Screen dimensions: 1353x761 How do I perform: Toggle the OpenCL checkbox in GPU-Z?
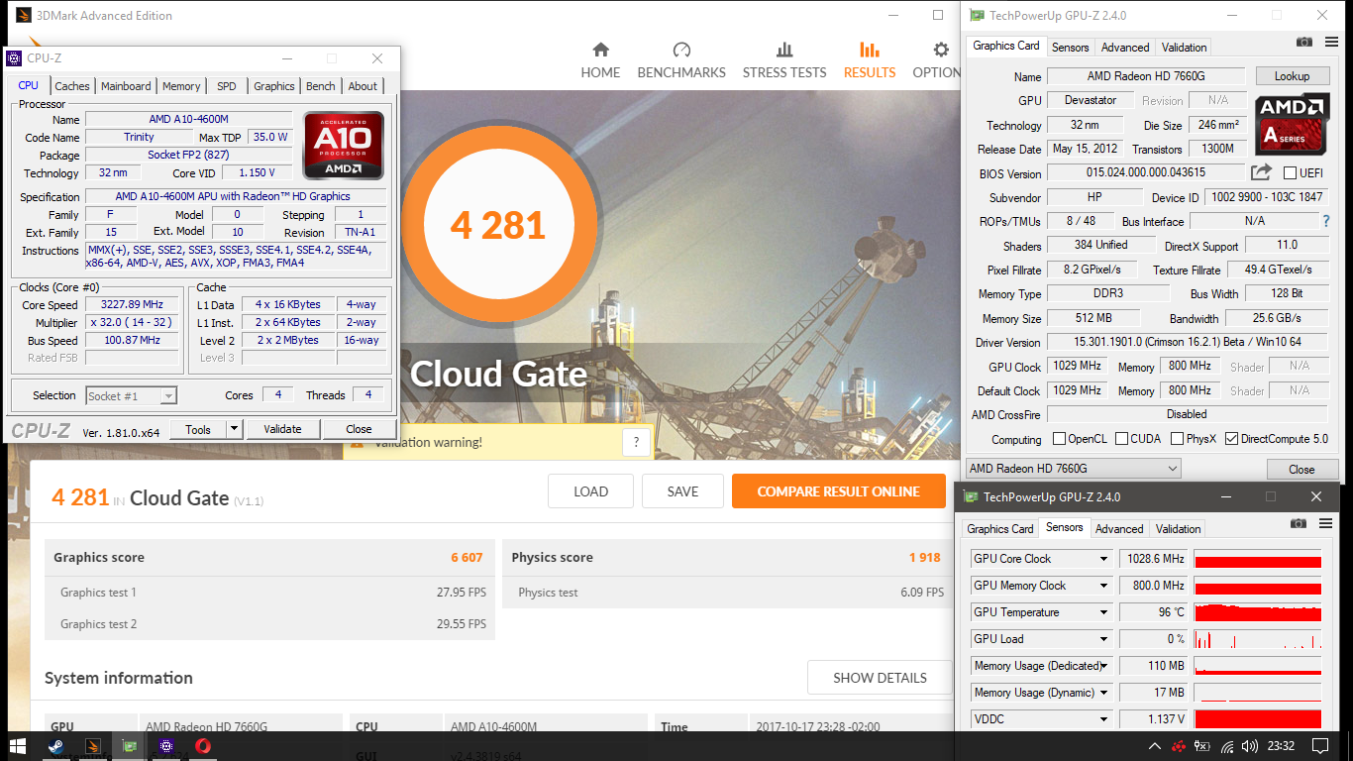click(1060, 439)
